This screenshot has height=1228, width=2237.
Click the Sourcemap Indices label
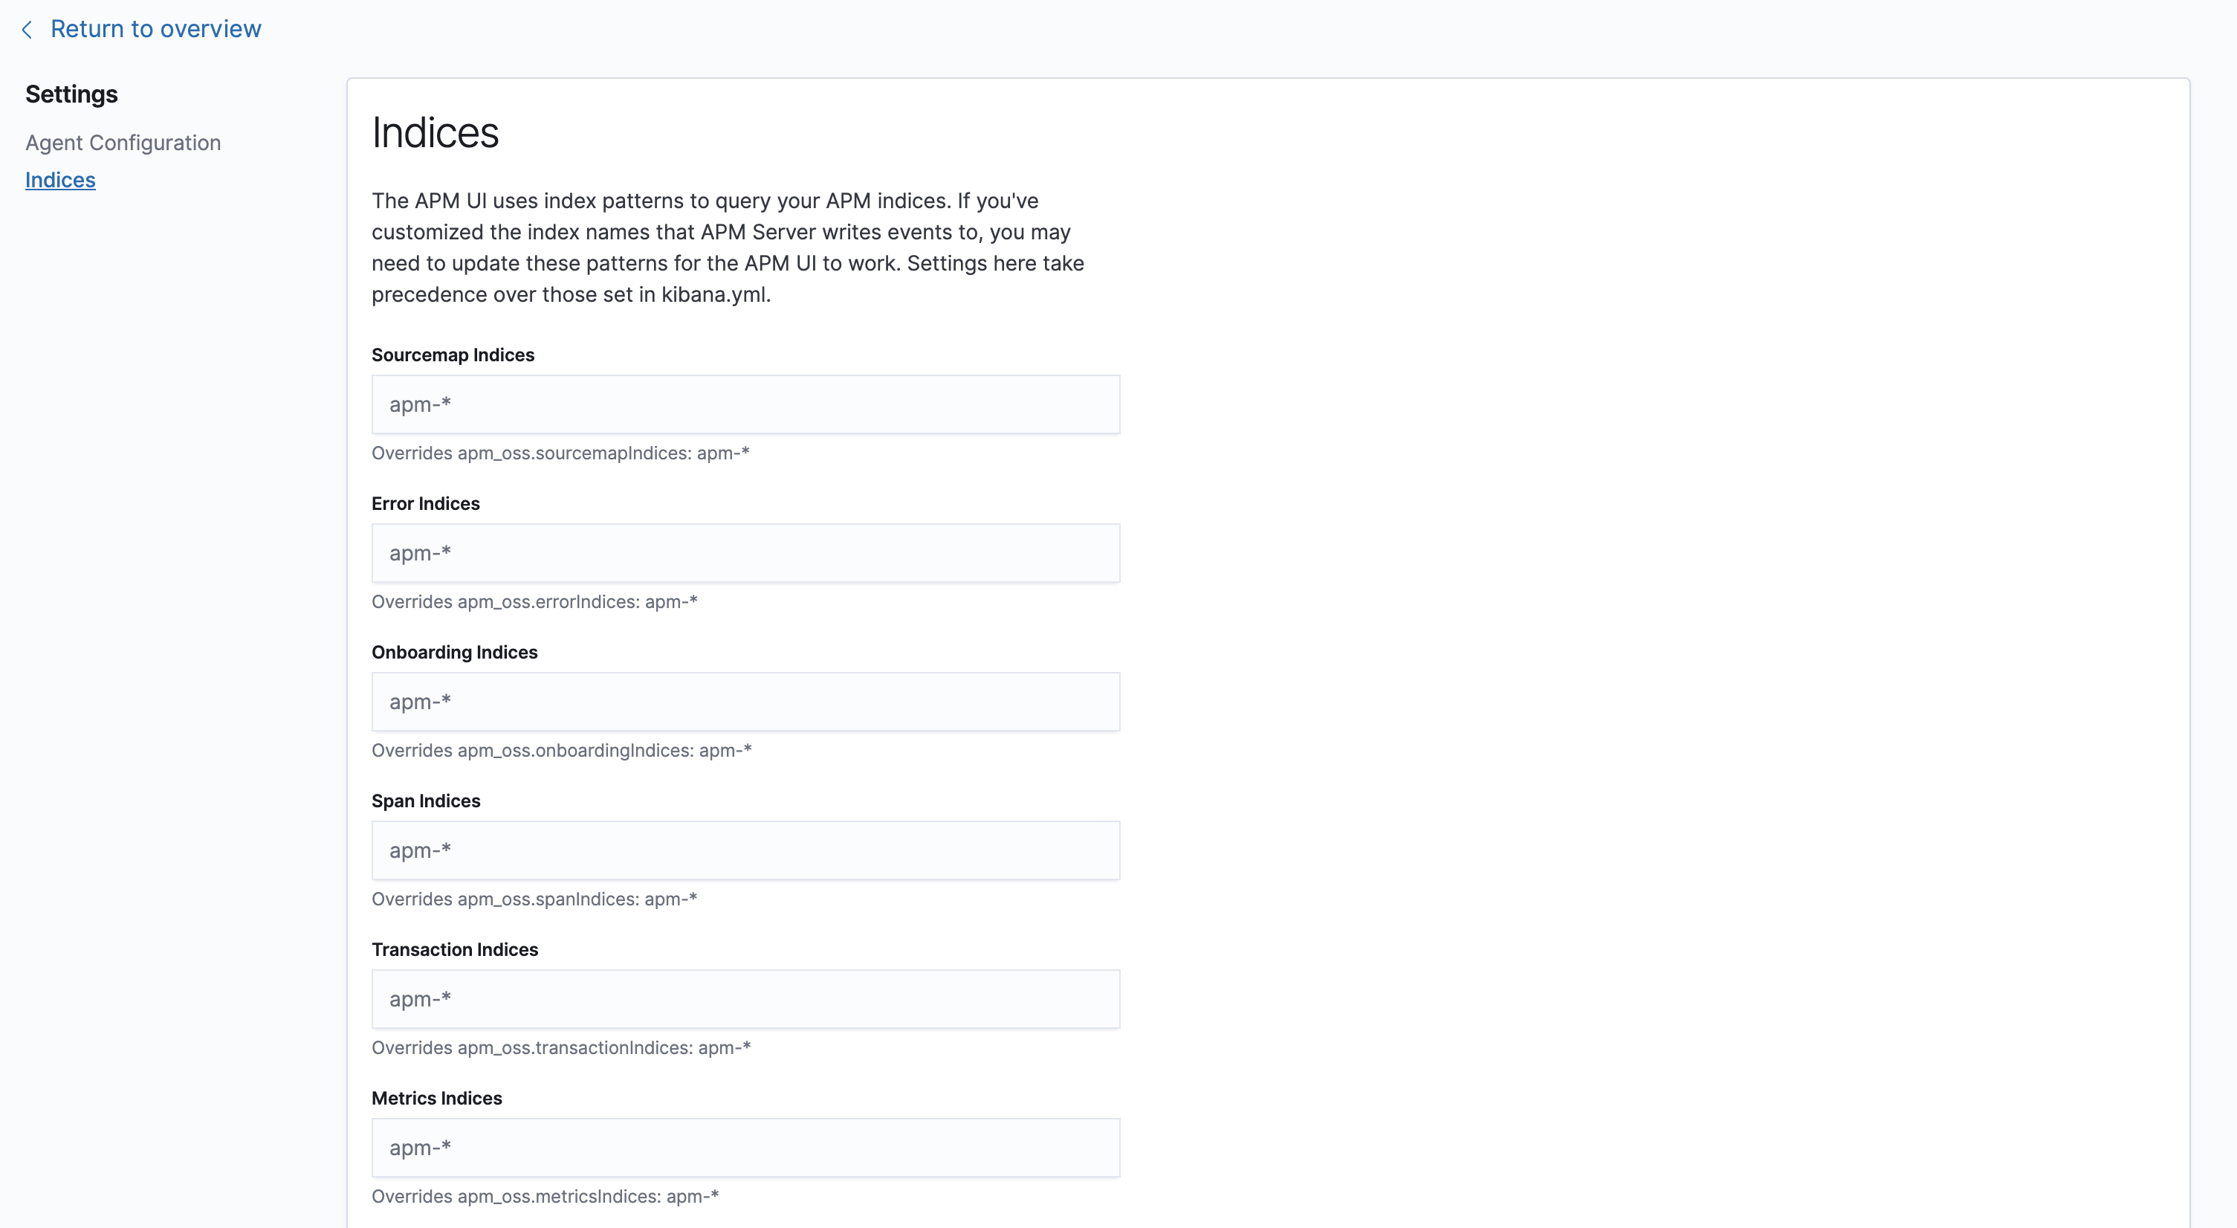[x=453, y=355]
